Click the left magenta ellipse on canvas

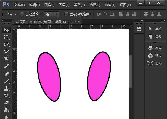tap(49, 76)
